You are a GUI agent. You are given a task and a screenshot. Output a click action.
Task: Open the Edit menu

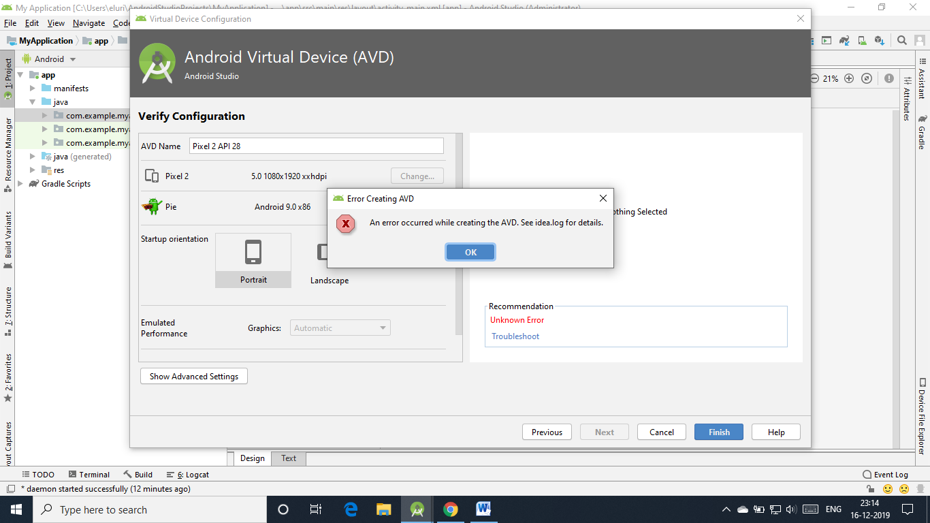pos(32,23)
